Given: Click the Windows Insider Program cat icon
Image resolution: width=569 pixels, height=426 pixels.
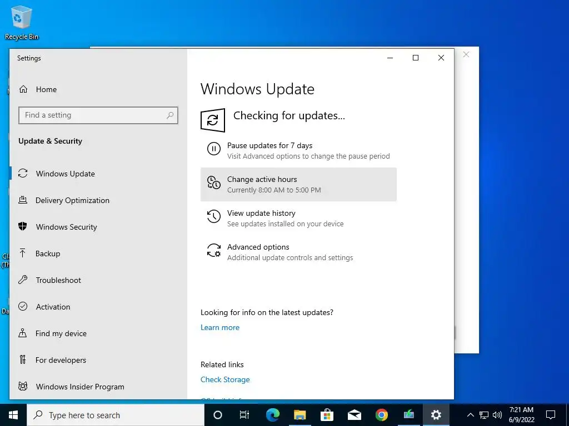Looking at the screenshot, I should click(x=23, y=386).
